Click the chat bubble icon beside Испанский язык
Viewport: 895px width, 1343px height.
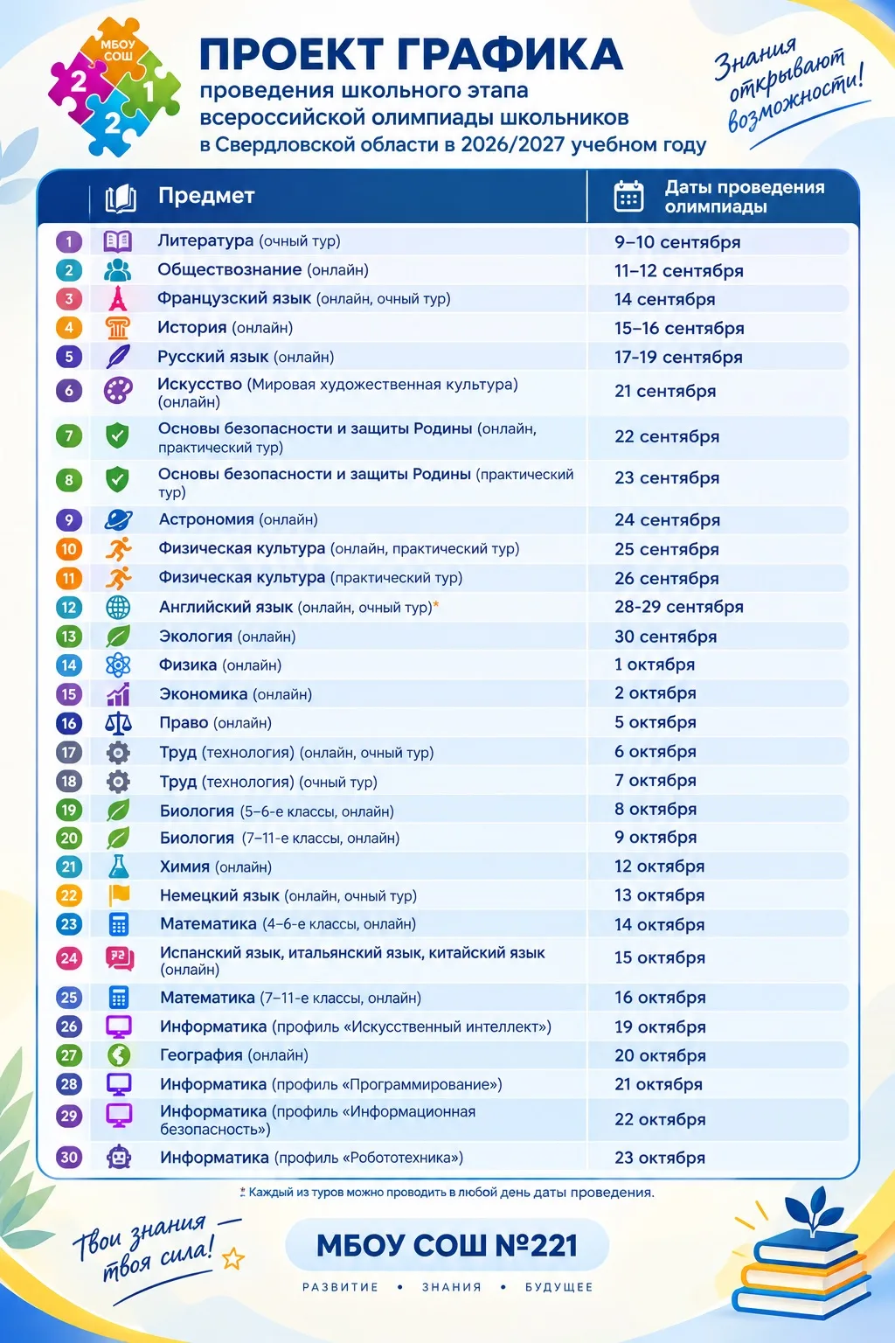pos(119,958)
